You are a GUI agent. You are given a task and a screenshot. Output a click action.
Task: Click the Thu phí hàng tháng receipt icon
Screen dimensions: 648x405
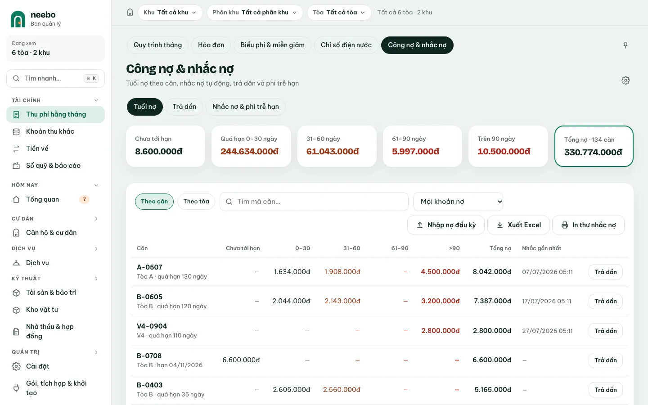[x=16, y=115]
